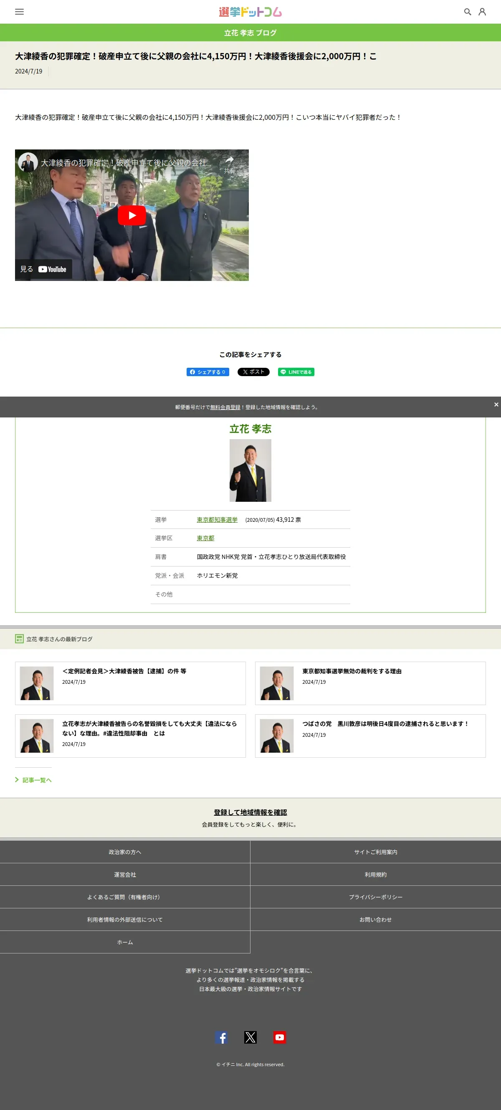Viewport: 501px width, 1110px height.
Task: Click the footer X (Twitter) icon
Action: pos(250,1037)
